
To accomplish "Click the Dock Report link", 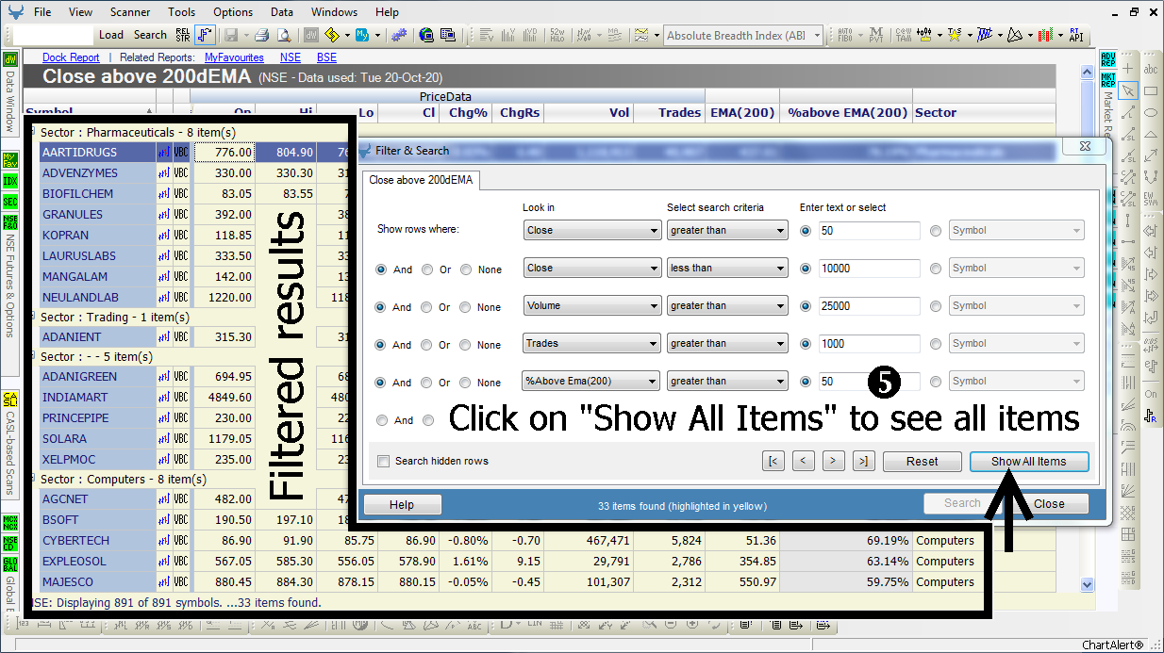I will [x=71, y=57].
